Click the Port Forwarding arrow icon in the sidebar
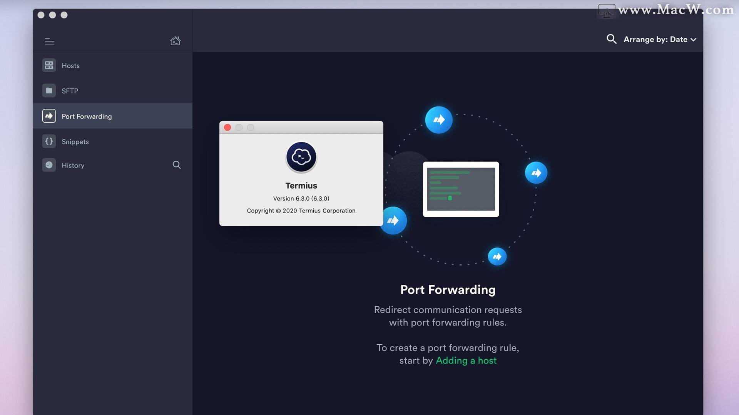 49,116
